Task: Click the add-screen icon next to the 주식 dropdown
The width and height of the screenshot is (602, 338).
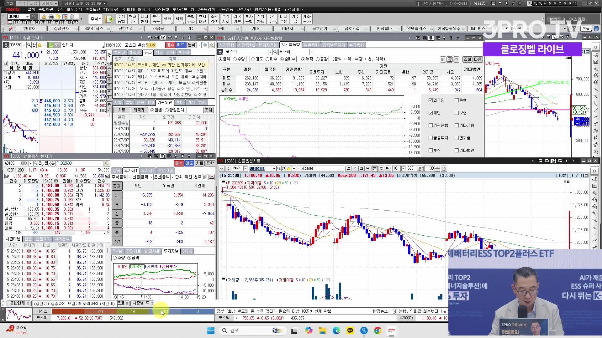Action: pos(109,19)
